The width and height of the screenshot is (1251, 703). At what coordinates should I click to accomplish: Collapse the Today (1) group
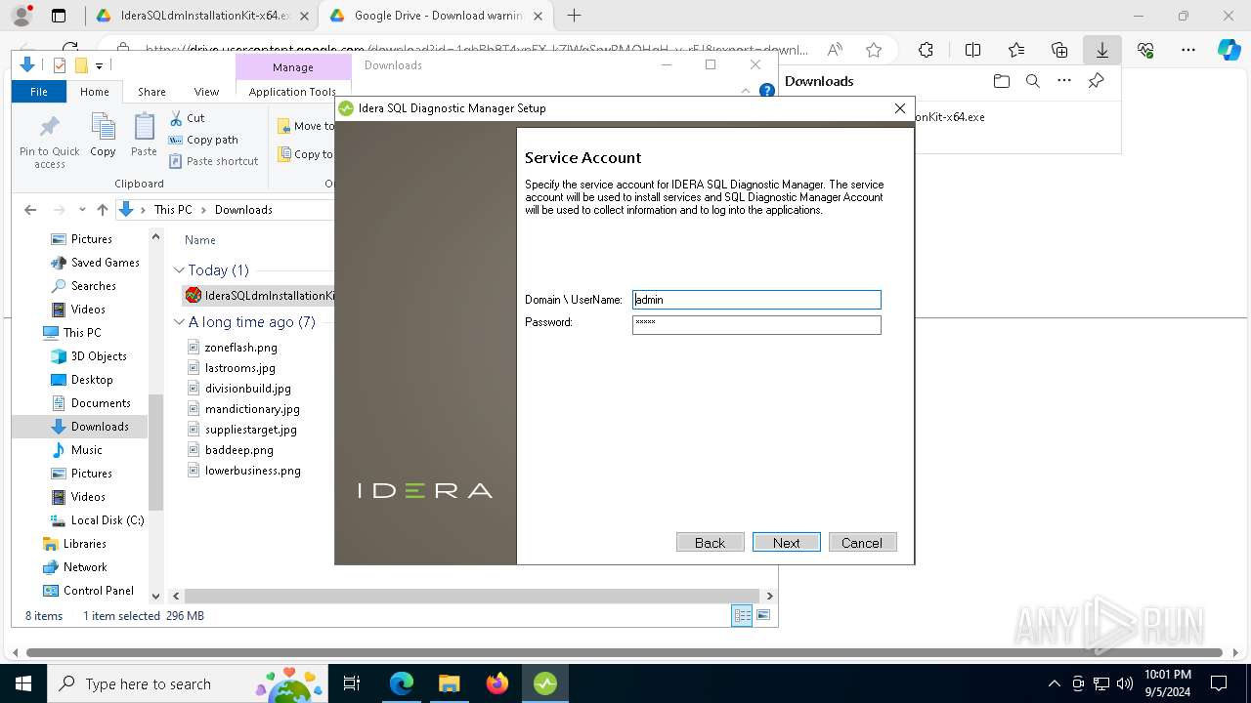click(x=179, y=270)
